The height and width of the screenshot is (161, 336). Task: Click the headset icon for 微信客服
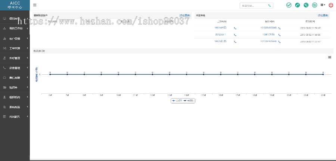4,78
